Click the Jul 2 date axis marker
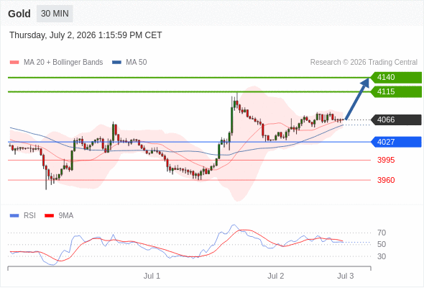Screen dimensions: 424x288 click(x=275, y=276)
